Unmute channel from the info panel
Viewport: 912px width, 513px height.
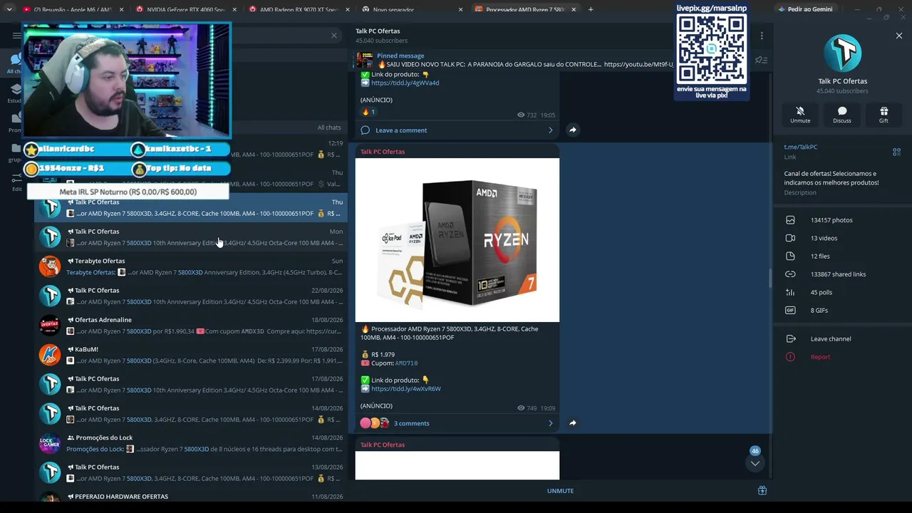800,115
